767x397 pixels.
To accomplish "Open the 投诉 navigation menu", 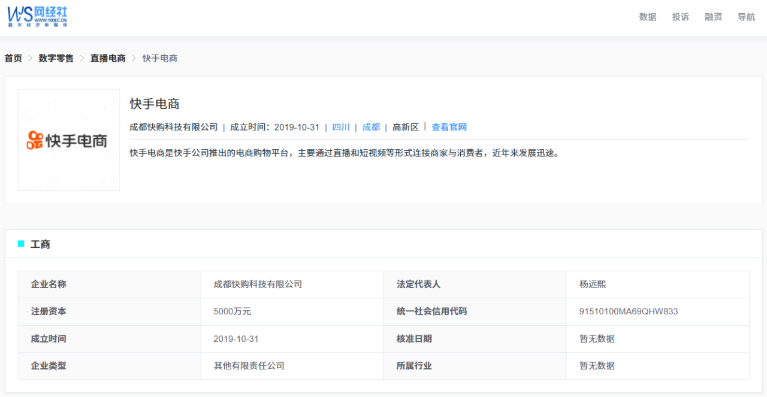I will click(x=681, y=17).
